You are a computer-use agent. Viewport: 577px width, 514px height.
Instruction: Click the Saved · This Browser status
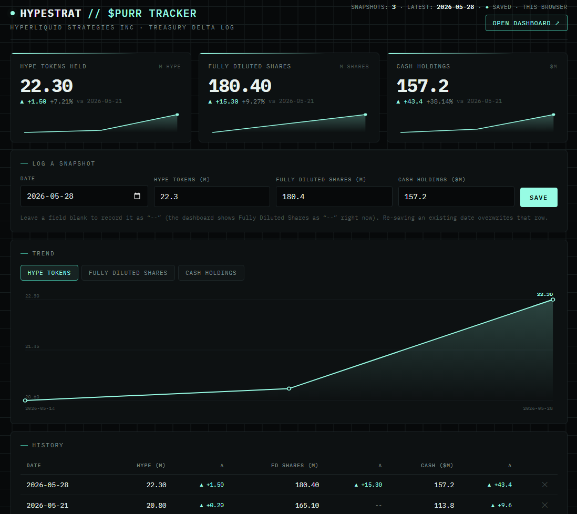526,7
